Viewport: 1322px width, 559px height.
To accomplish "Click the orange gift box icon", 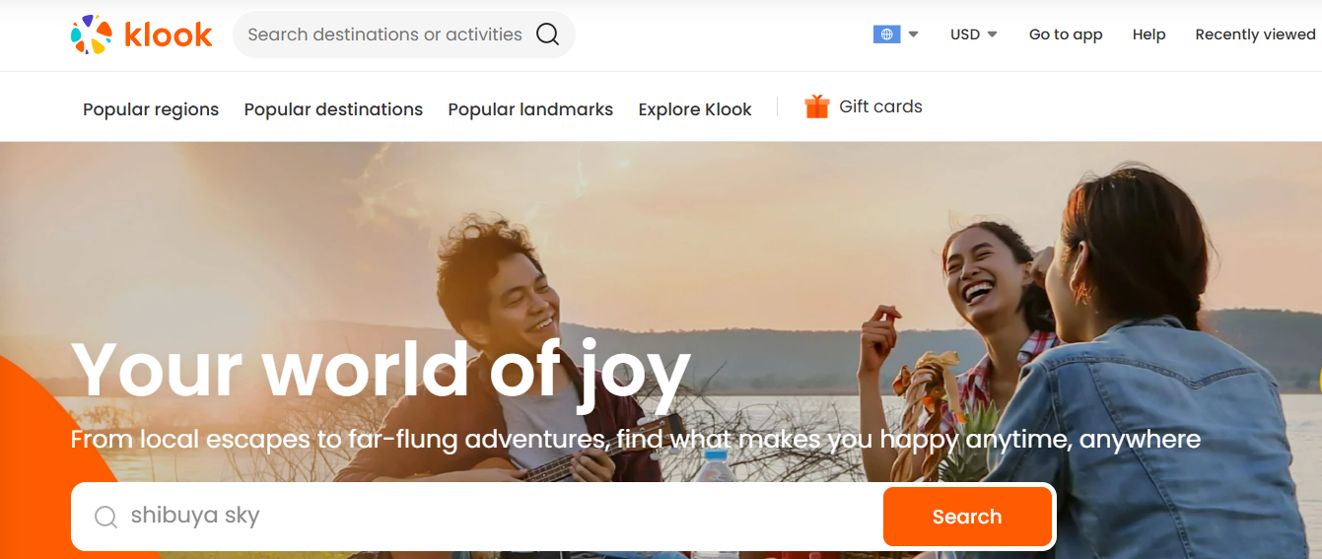I will pos(816,106).
